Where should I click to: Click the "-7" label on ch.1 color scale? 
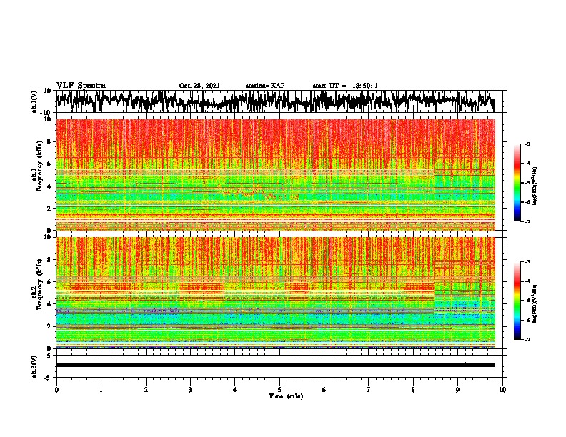[527, 221]
